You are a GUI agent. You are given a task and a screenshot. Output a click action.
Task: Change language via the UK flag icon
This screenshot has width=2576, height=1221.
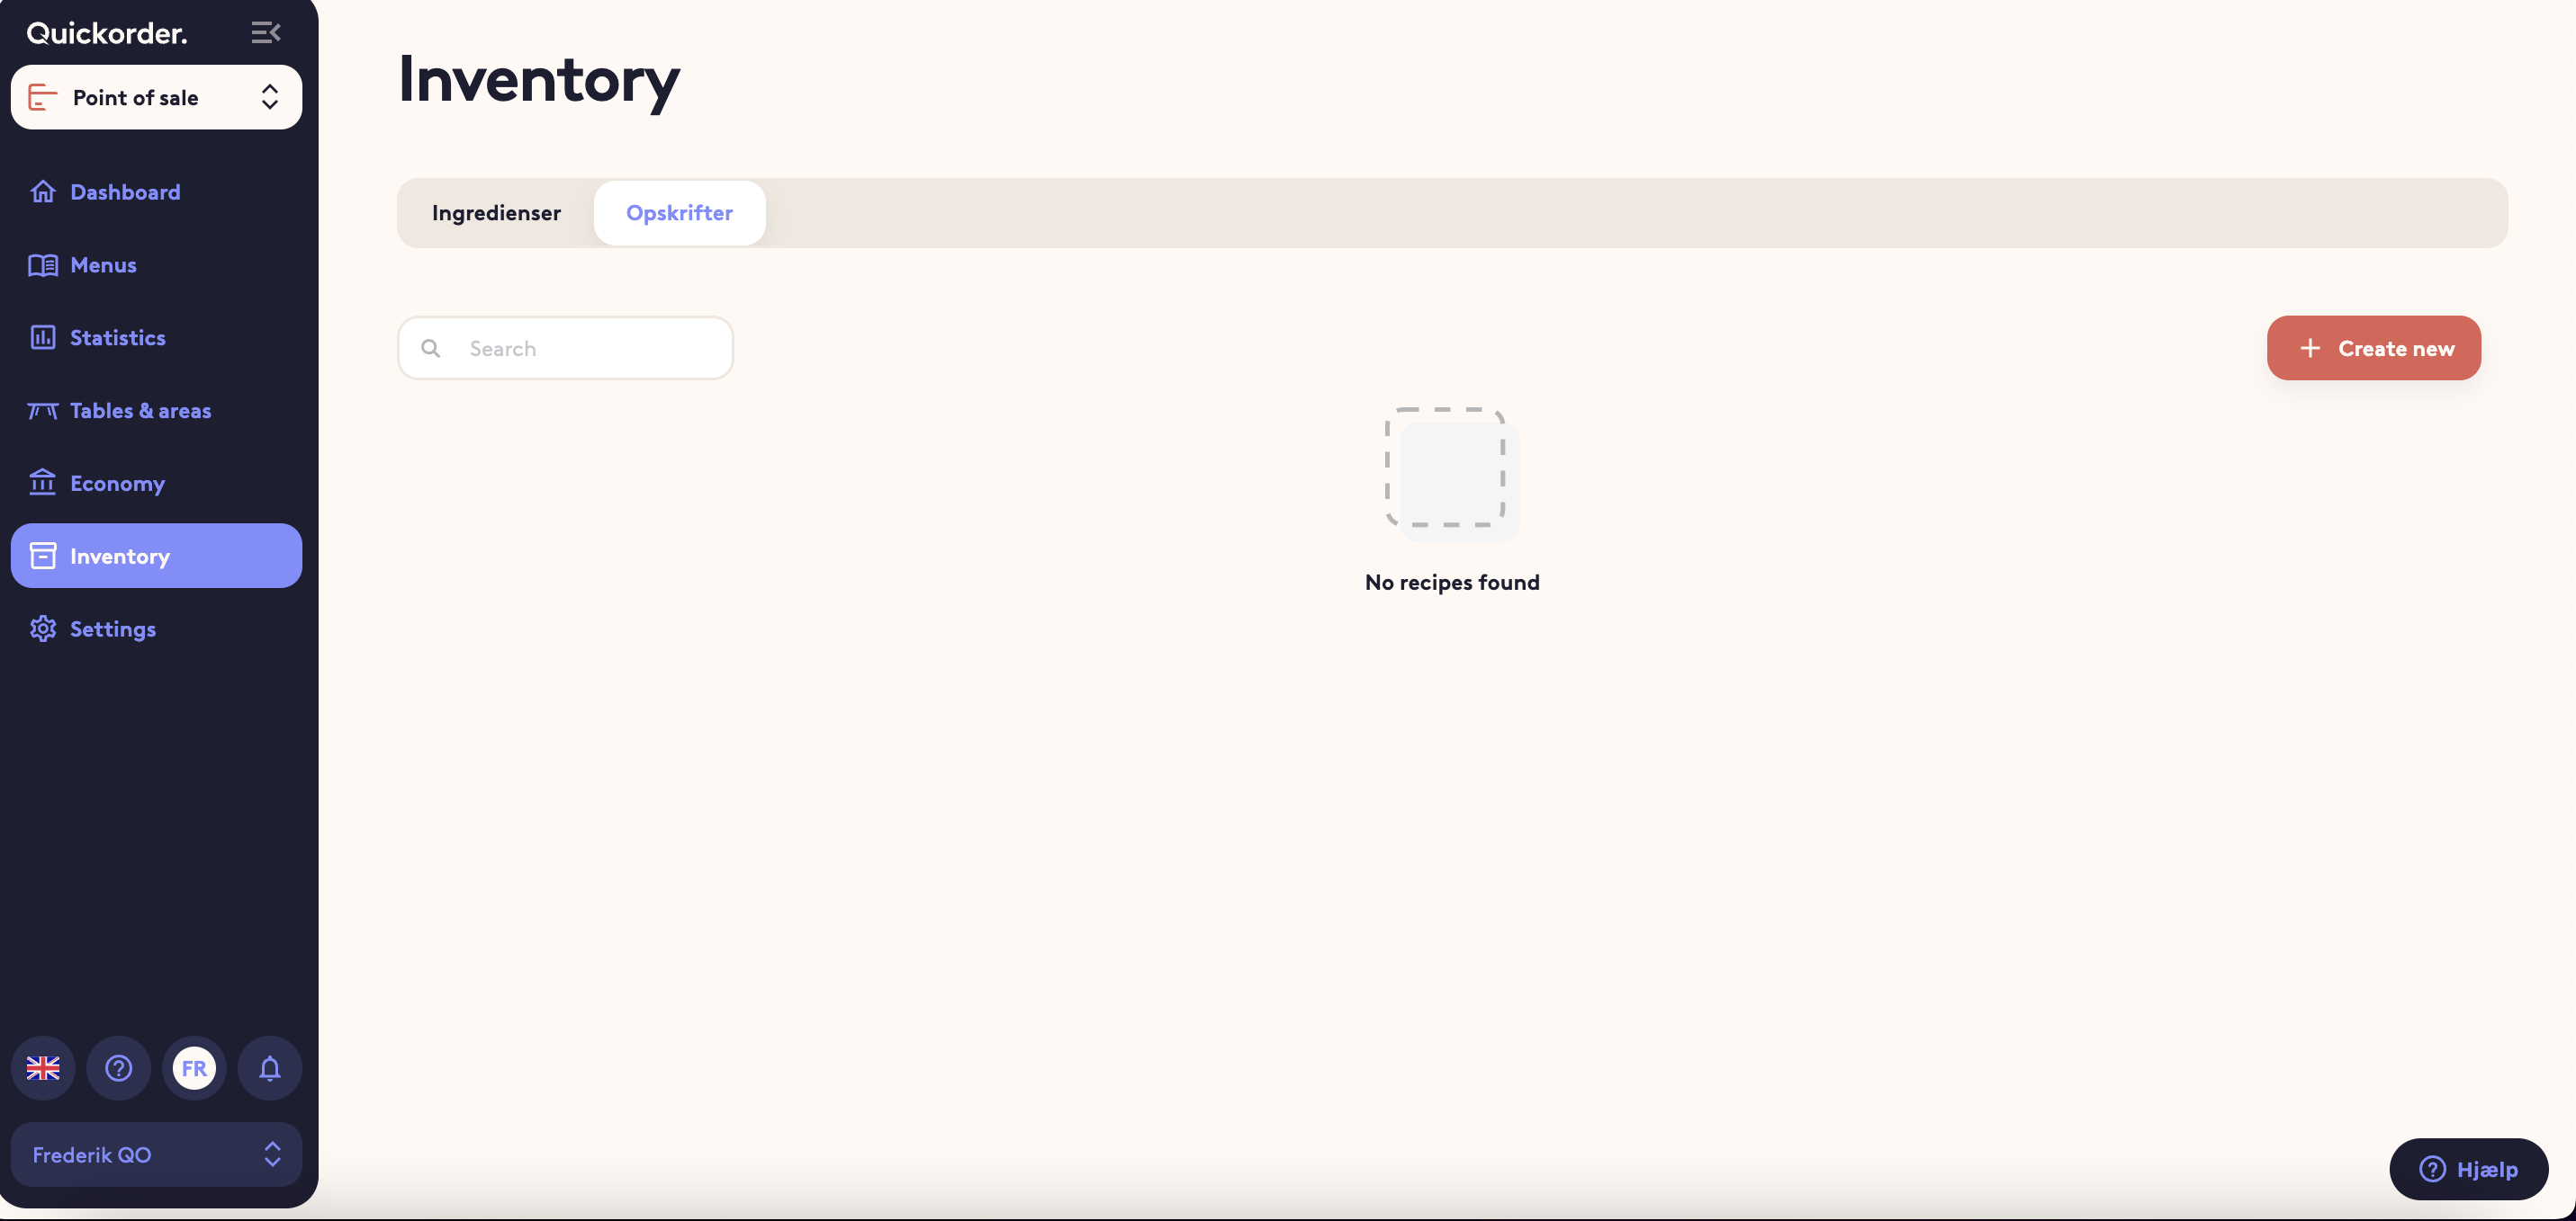[x=43, y=1068]
